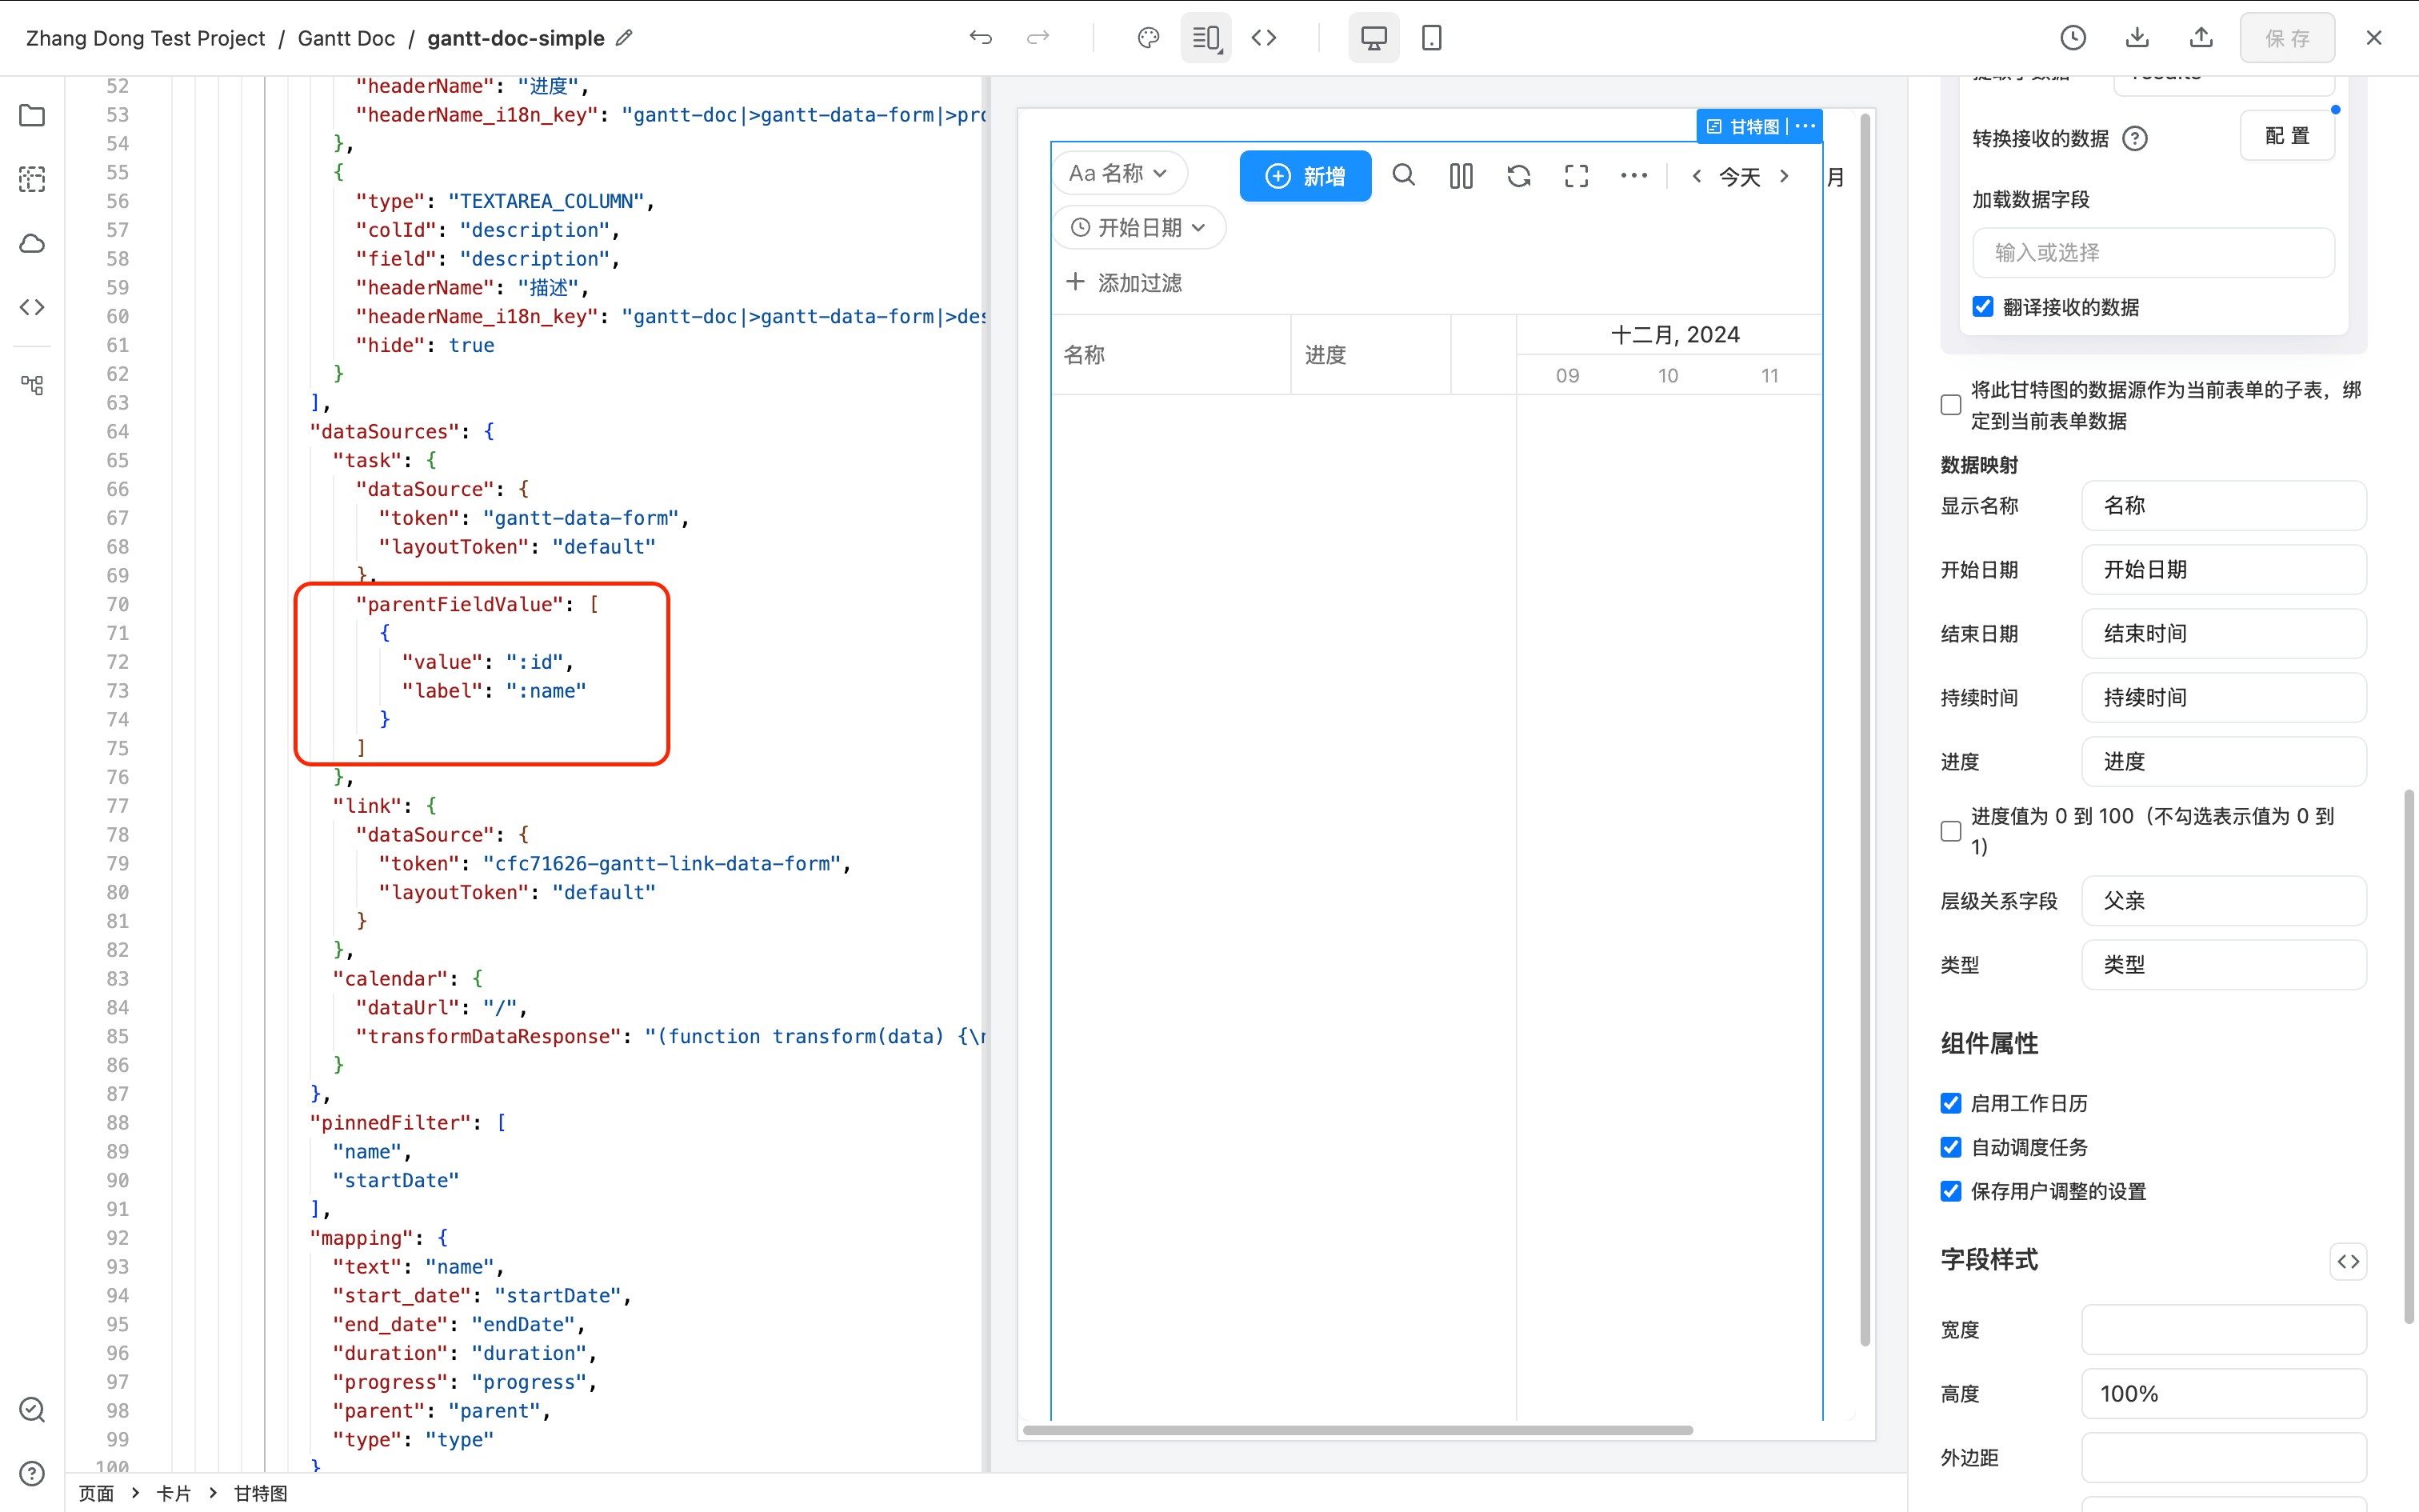Click the 高度 field showing 100%
The height and width of the screenshot is (1512, 2419).
click(x=2224, y=1394)
